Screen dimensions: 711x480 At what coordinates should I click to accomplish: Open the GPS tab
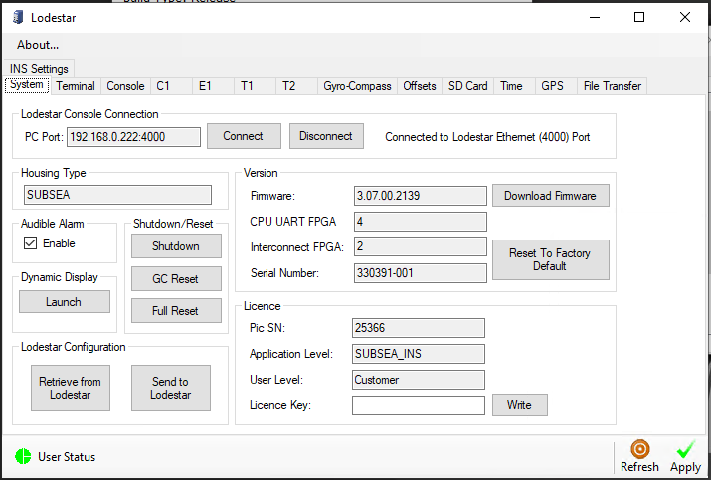click(x=552, y=86)
